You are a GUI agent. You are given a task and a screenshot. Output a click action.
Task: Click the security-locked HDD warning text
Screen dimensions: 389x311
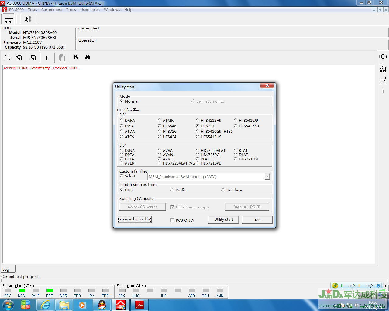[x=41, y=68]
